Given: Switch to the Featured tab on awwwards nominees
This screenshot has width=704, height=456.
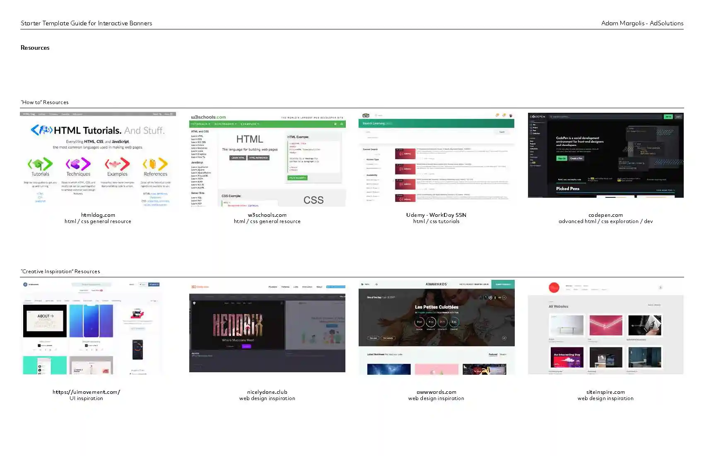Looking at the screenshot, I should coord(493,355).
